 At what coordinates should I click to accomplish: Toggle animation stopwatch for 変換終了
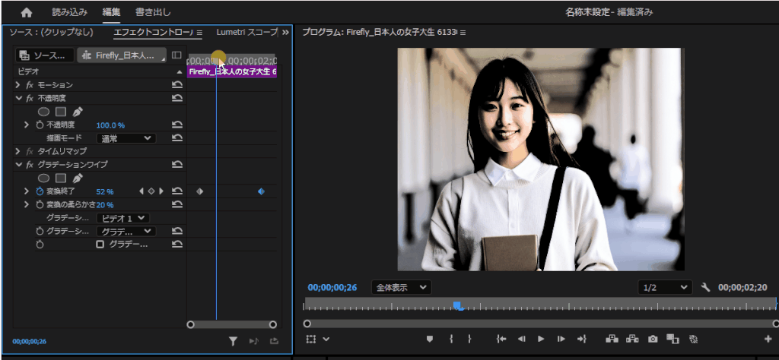coord(40,191)
